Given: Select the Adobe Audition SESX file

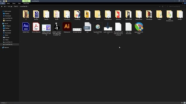Looking at the screenshot, I should coord(26,27).
